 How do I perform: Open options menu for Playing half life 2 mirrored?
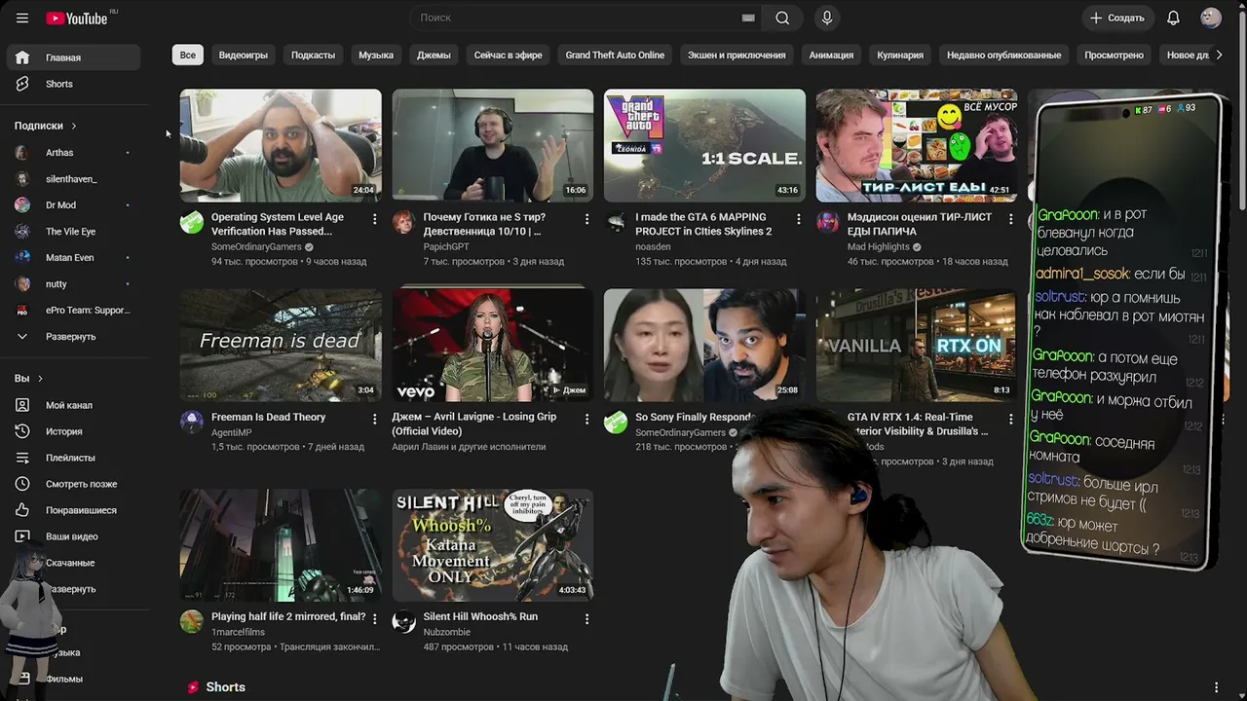[374, 618]
